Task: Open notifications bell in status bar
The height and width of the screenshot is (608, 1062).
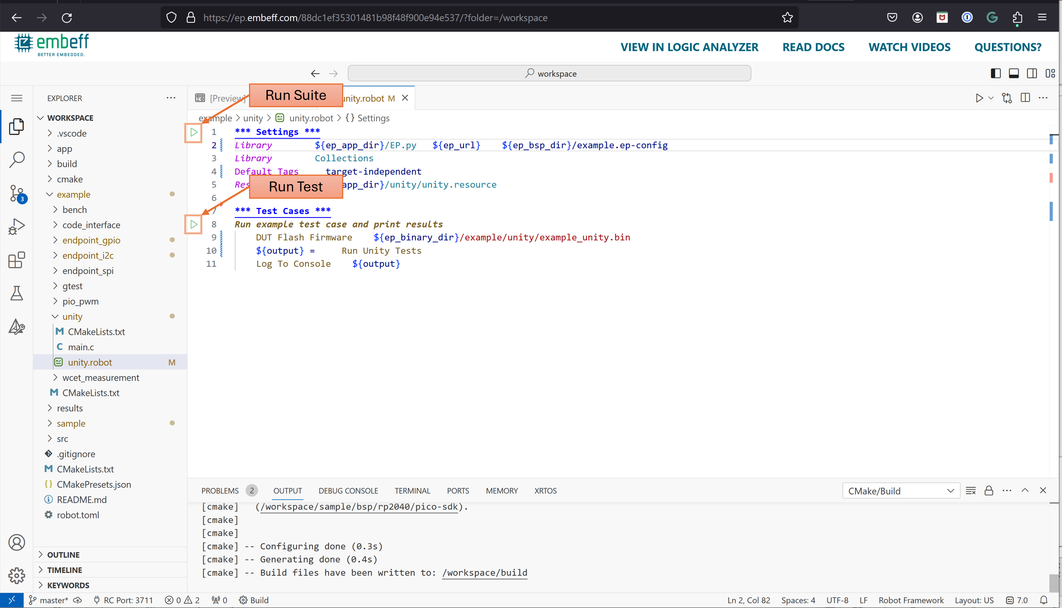Action: point(1044,600)
